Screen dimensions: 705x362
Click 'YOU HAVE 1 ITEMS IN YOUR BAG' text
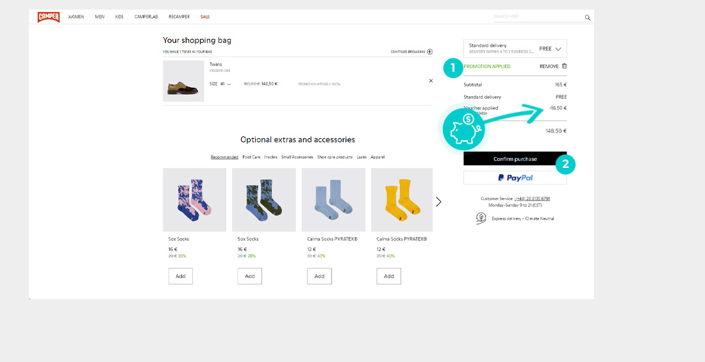188,52
